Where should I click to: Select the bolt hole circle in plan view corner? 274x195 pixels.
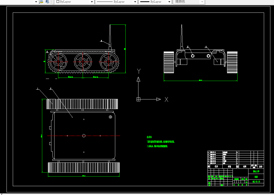click(111, 117)
